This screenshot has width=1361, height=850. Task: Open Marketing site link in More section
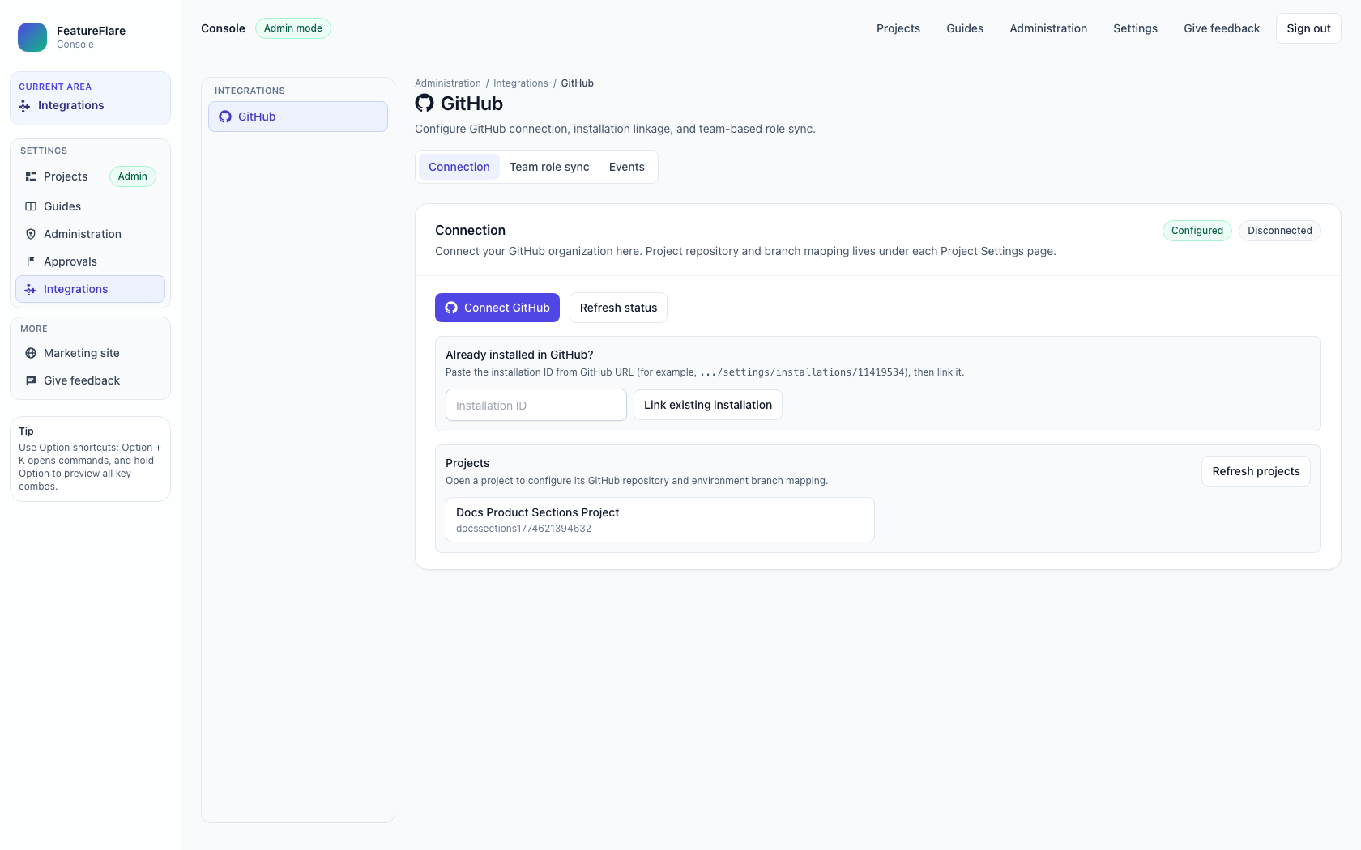[90, 353]
